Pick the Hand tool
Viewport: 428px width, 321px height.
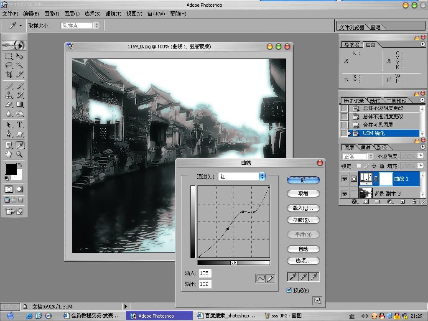point(9,155)
